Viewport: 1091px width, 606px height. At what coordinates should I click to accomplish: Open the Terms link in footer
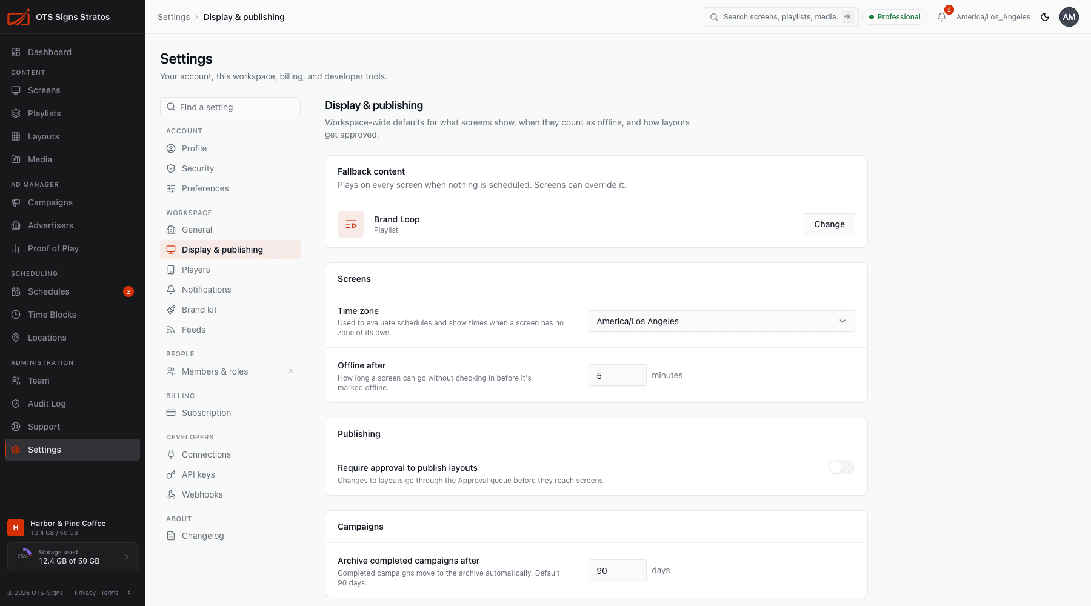click(110, 593)
